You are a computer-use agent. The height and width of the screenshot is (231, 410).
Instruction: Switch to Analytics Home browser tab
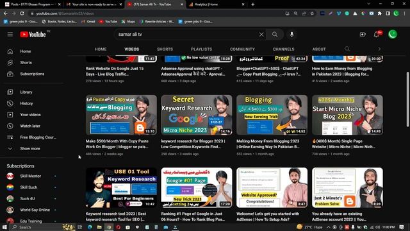point(217,4)
